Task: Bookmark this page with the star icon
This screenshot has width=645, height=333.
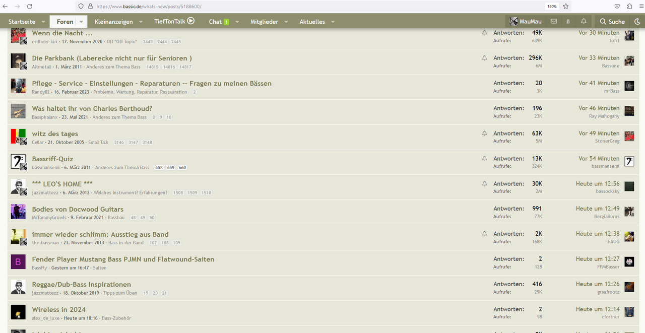Action: [x=566, y=6]
